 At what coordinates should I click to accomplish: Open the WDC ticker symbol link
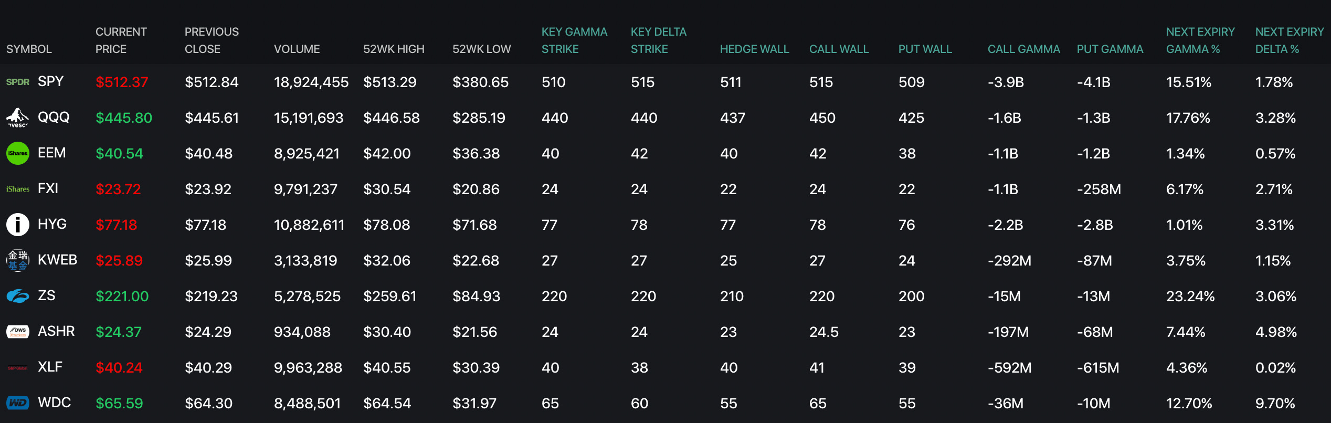[54, 403]
